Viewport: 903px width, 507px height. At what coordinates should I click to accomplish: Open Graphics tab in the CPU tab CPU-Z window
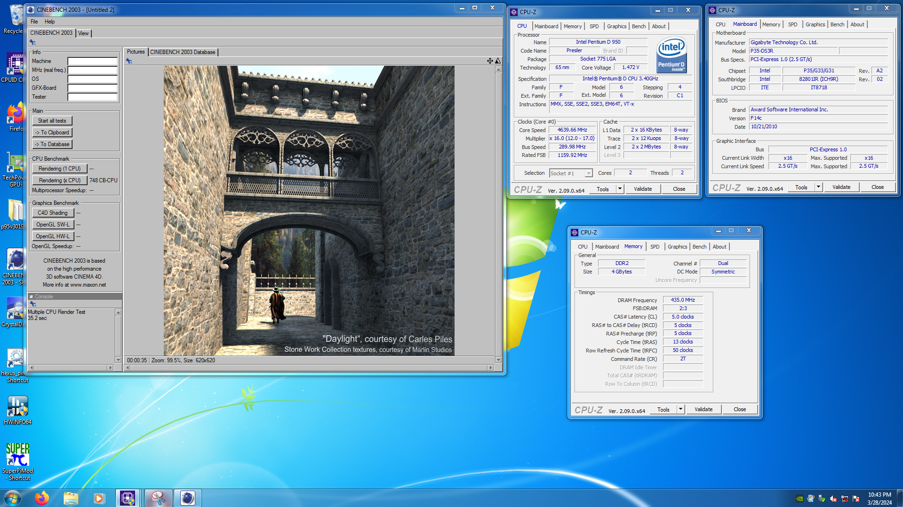pos(616,26)
